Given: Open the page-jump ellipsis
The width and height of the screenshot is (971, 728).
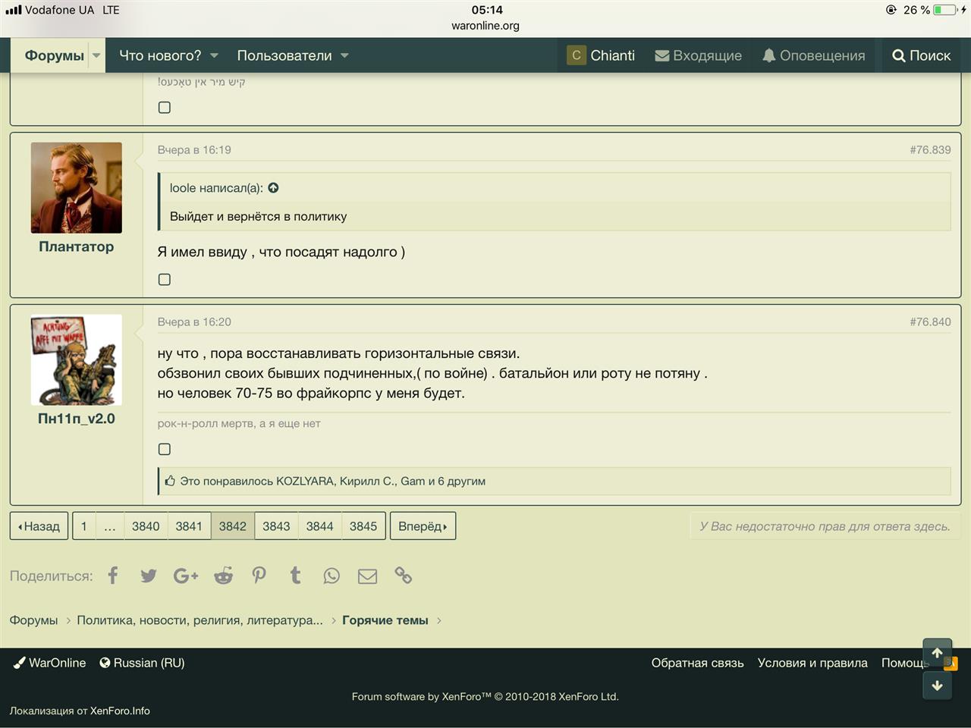Looking at the screenshot, I should [110, 526].
